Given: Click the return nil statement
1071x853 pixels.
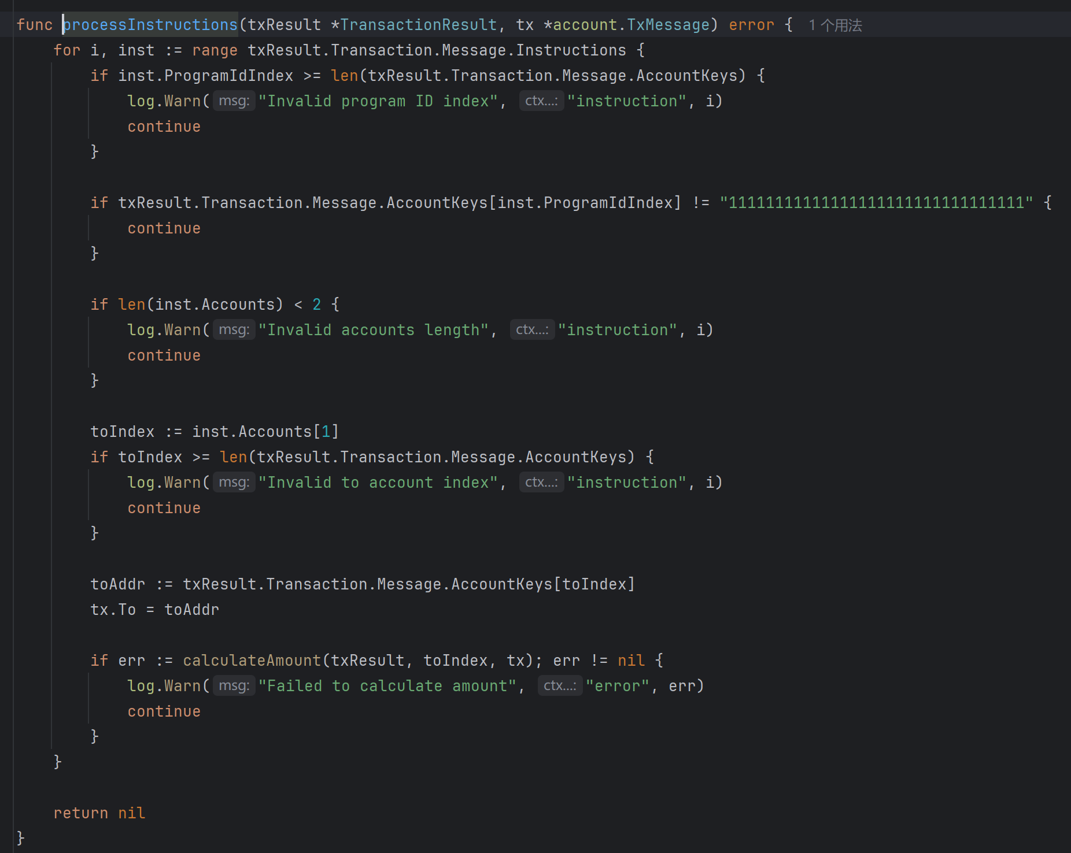Looking at the screenshot, I should point(99,813).
